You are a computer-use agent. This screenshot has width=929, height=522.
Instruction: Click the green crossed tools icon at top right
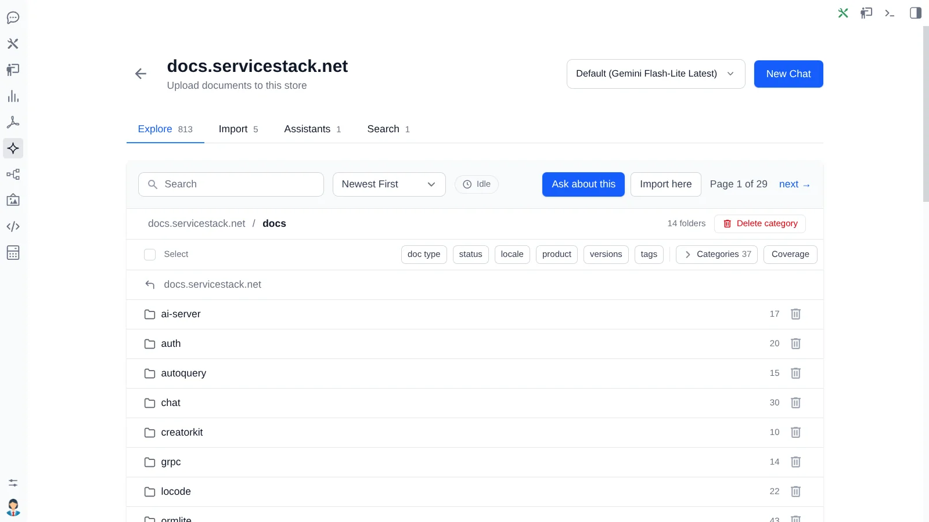point(843,13)
